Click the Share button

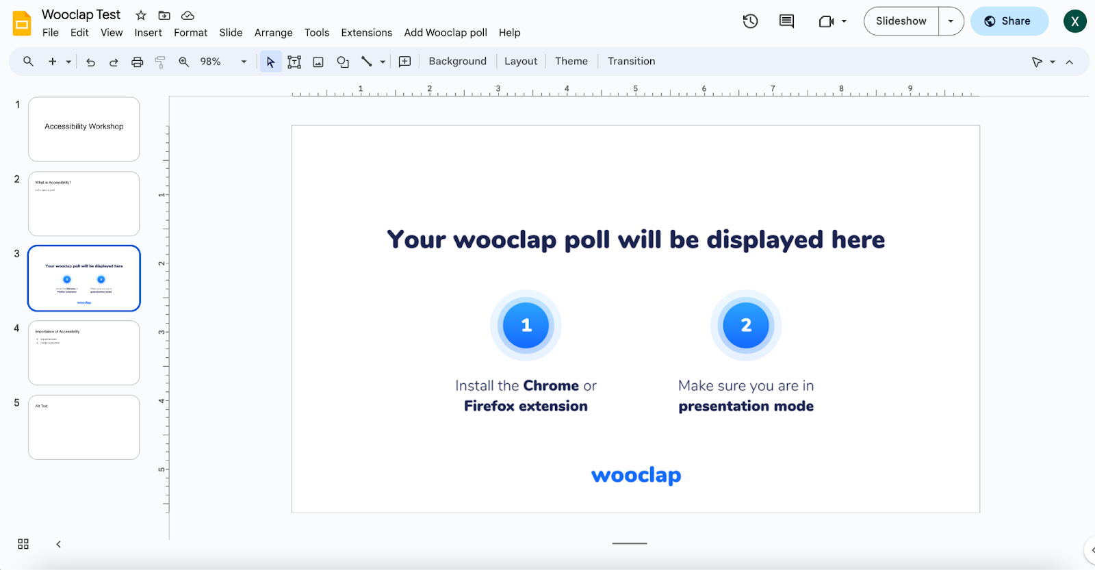[1009, 21]
